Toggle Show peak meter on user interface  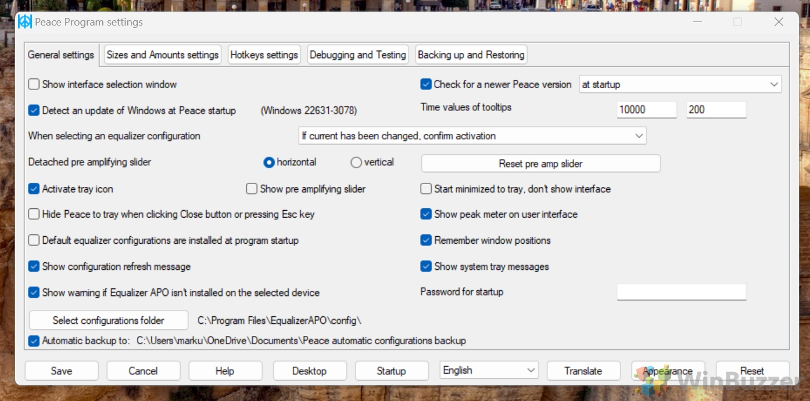426,214
